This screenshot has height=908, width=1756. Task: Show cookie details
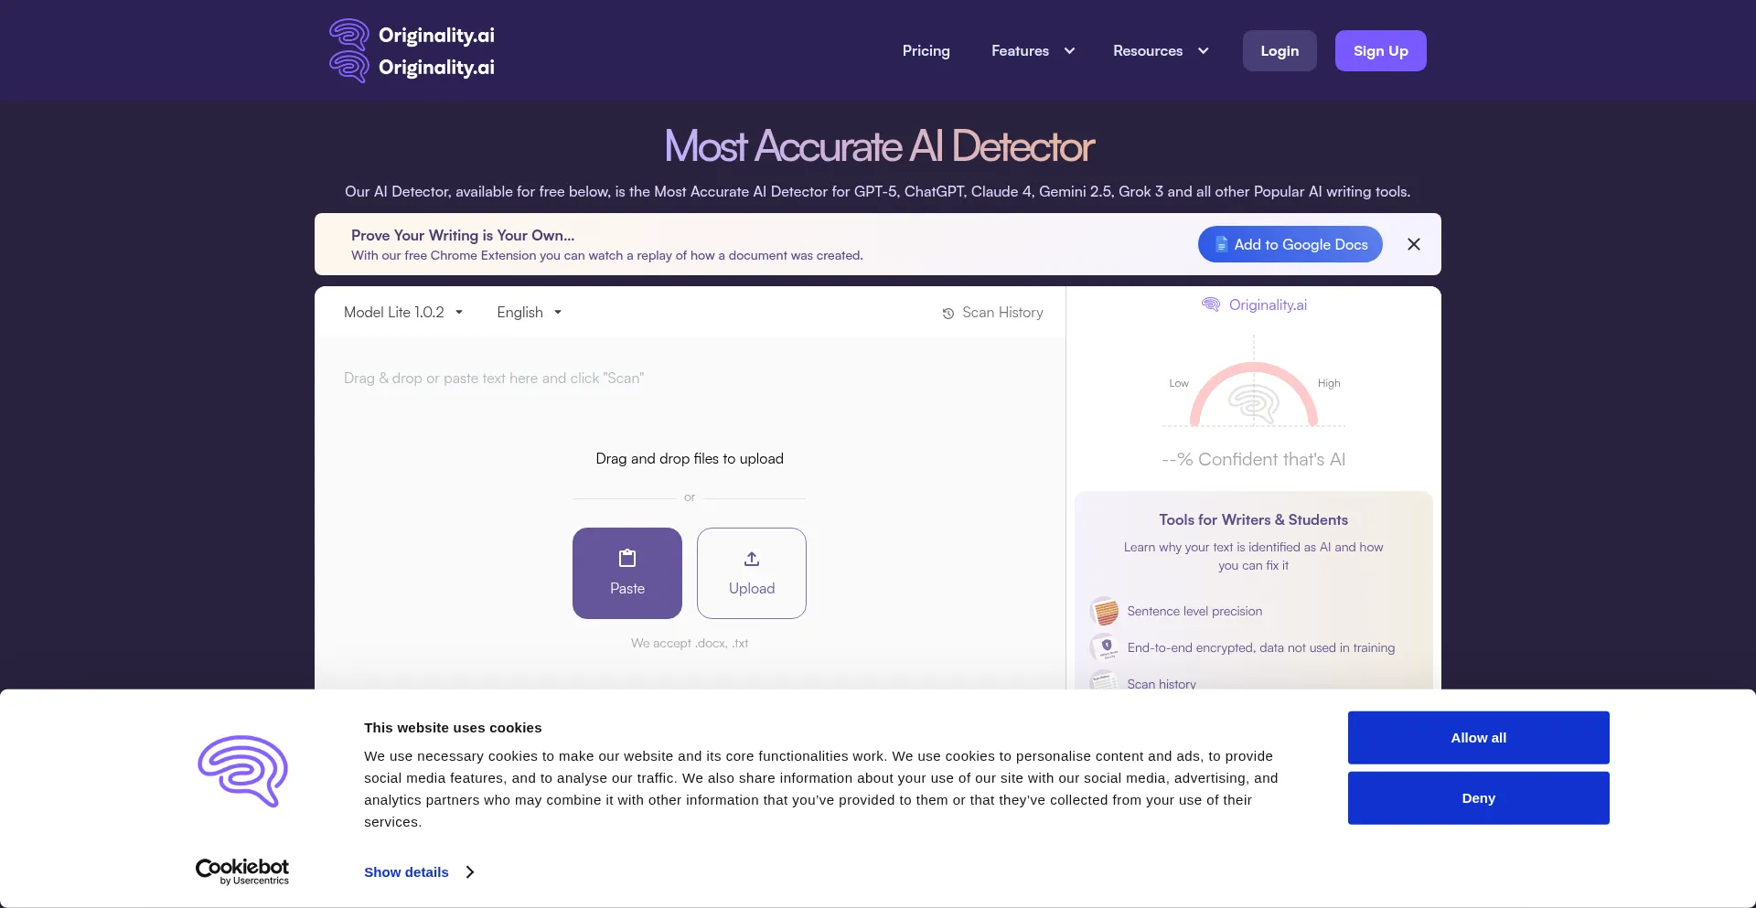click(419, 872)
